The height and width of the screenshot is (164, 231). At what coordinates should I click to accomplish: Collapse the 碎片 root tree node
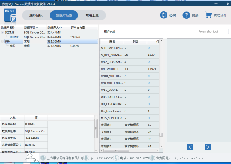point(2,41)
